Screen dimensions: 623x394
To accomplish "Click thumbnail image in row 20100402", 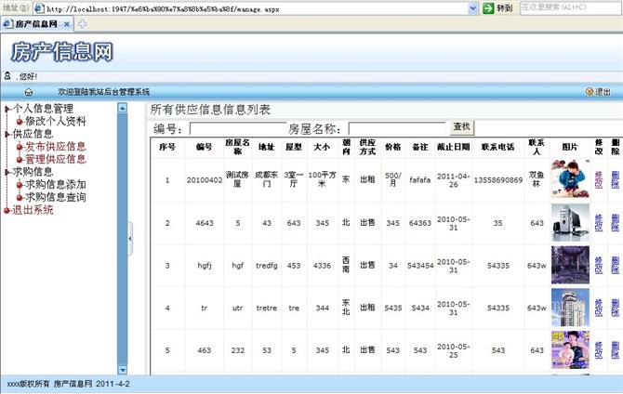I will pos(570,178).
